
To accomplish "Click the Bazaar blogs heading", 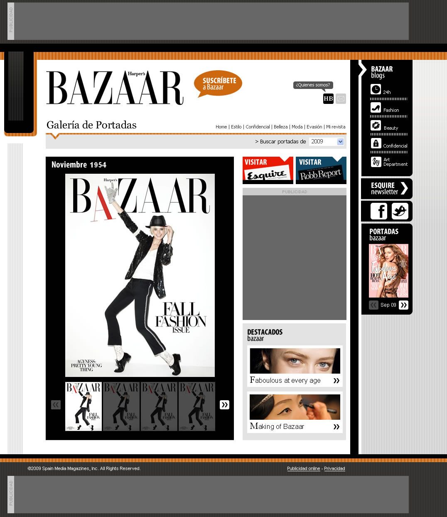I will 381,72.
